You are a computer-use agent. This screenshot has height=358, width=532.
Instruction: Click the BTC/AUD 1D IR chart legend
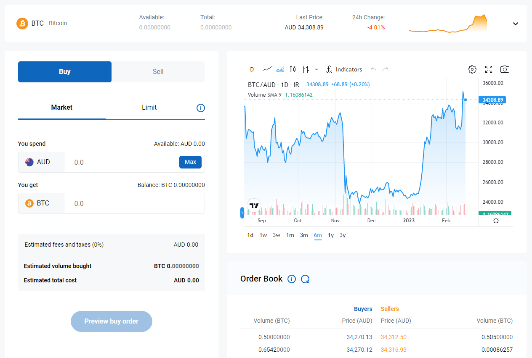274,84
